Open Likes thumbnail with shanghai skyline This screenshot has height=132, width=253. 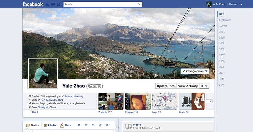192,101
